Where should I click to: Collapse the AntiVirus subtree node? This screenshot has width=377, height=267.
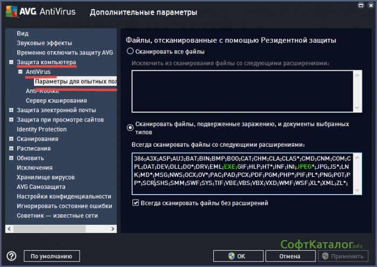coord(20,72)
